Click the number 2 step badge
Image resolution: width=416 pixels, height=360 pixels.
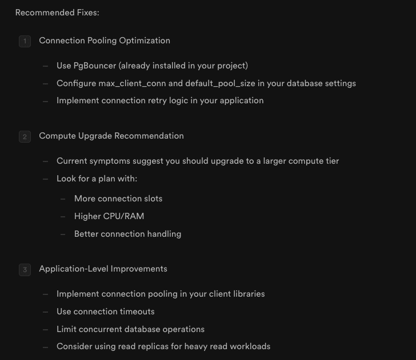point(25,137)
